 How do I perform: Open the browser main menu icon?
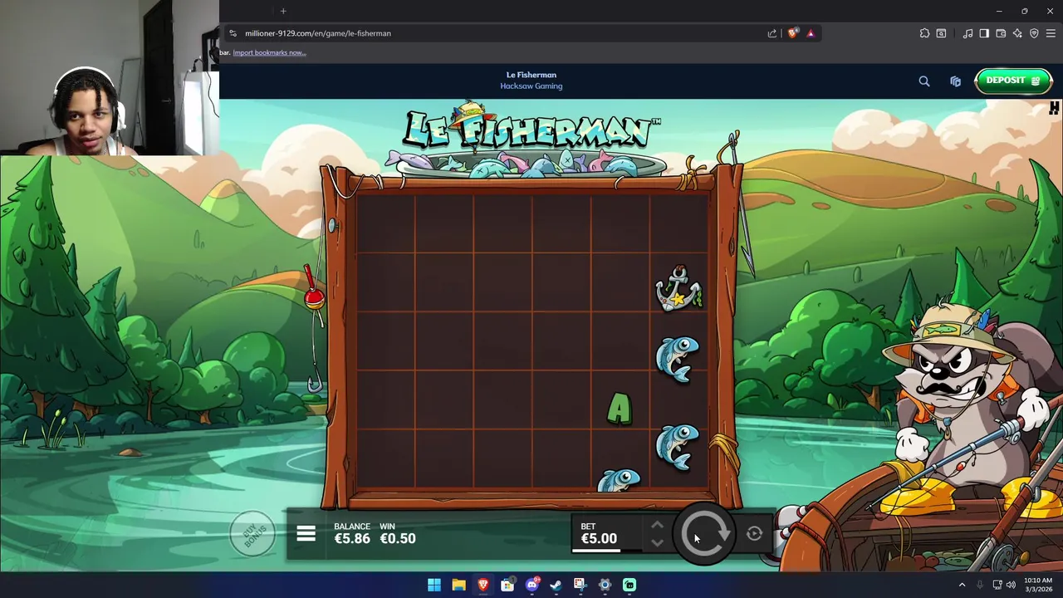(x=1051, y=33)
